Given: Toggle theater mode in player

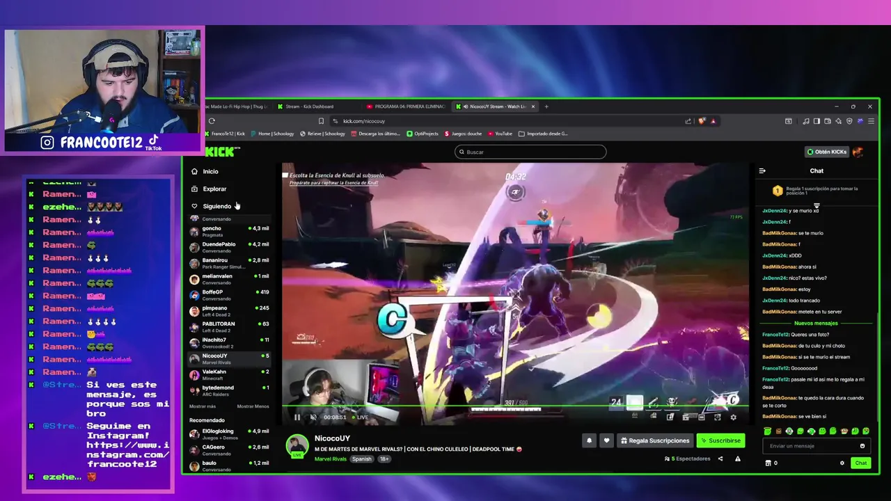Looking at the screenshot, I should [701, 417].
